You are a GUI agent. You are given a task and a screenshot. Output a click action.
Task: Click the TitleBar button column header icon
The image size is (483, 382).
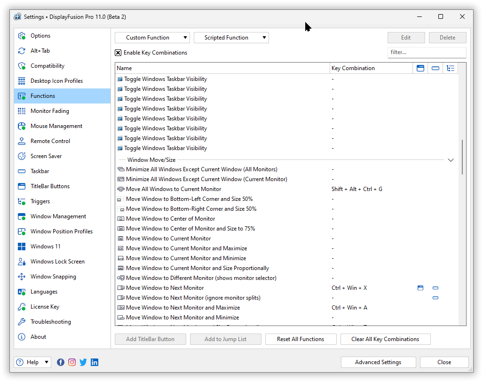(420, 68)
